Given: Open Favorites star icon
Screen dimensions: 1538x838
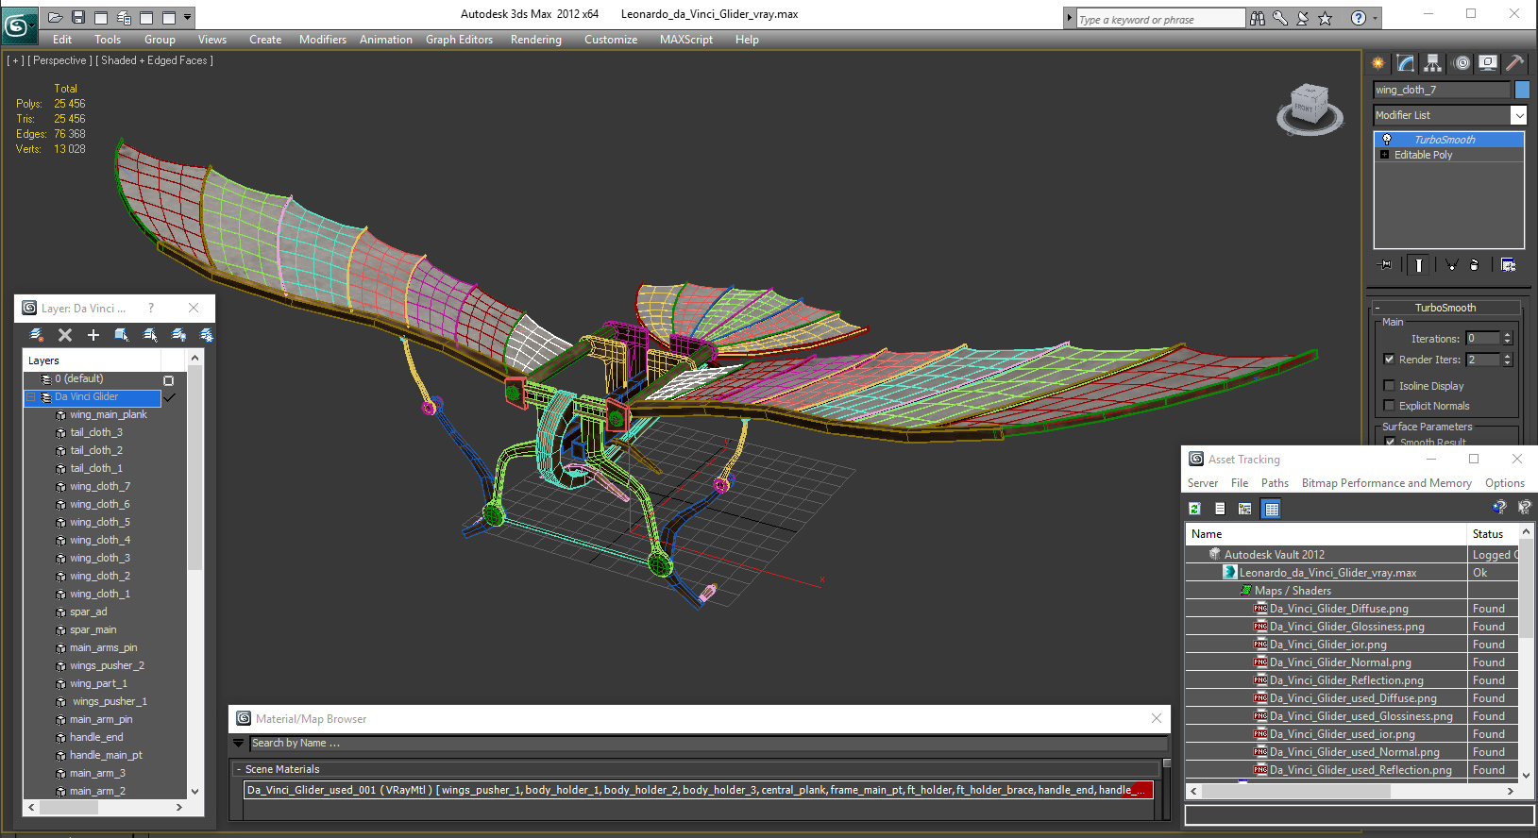Looking at the screenshot, I should coord(1326,18).
